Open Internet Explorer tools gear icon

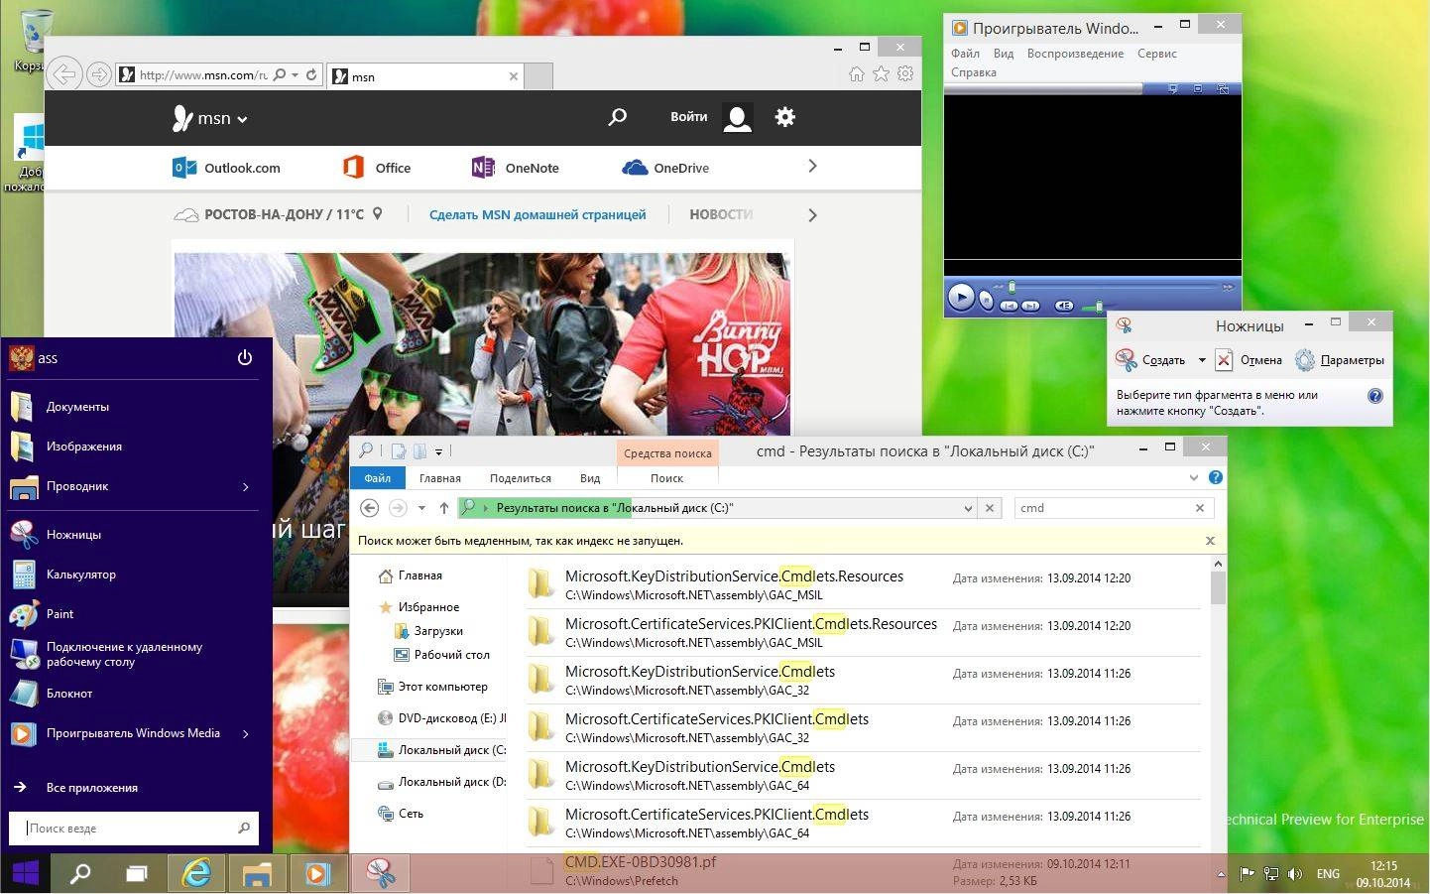point(905,73)
